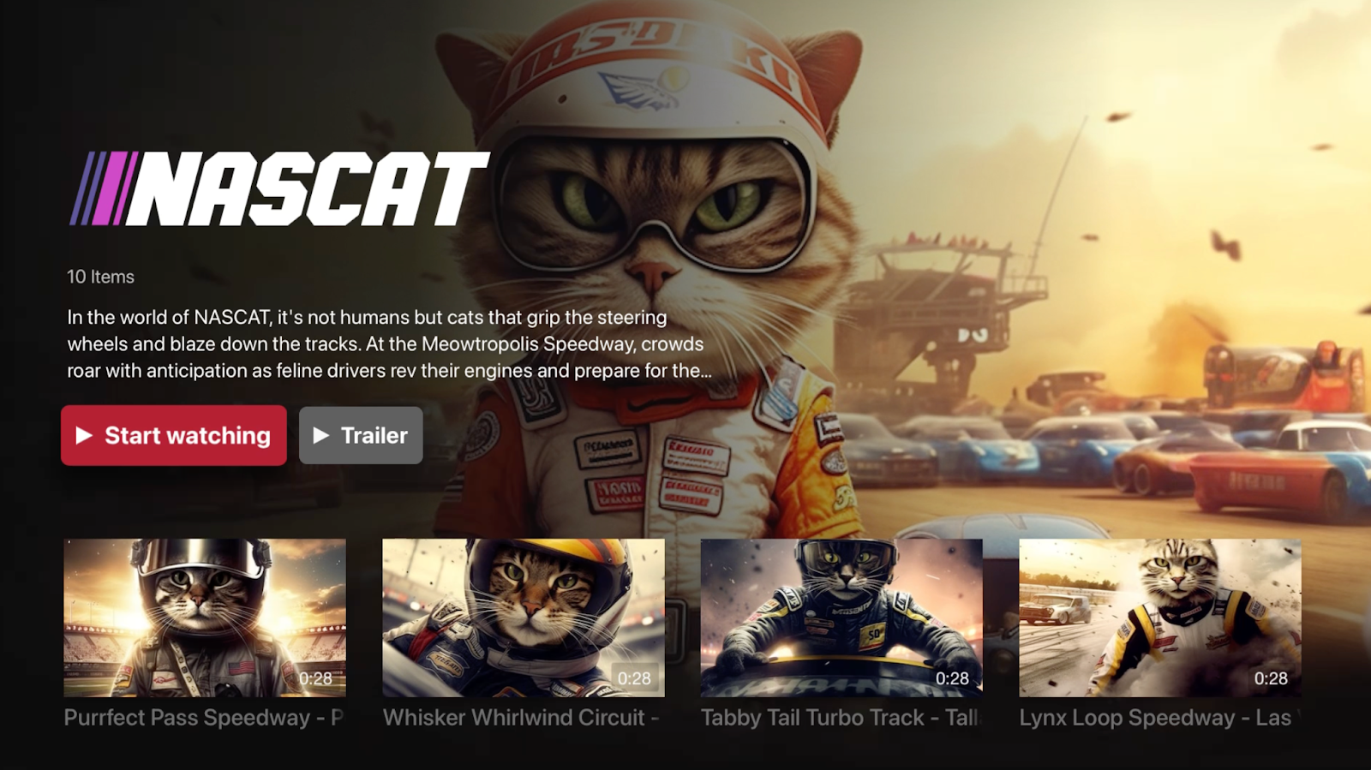1371x770 pixels.
Task: Select the Tabby Tail Turbo Track title
Action: [x=841, y=718]
